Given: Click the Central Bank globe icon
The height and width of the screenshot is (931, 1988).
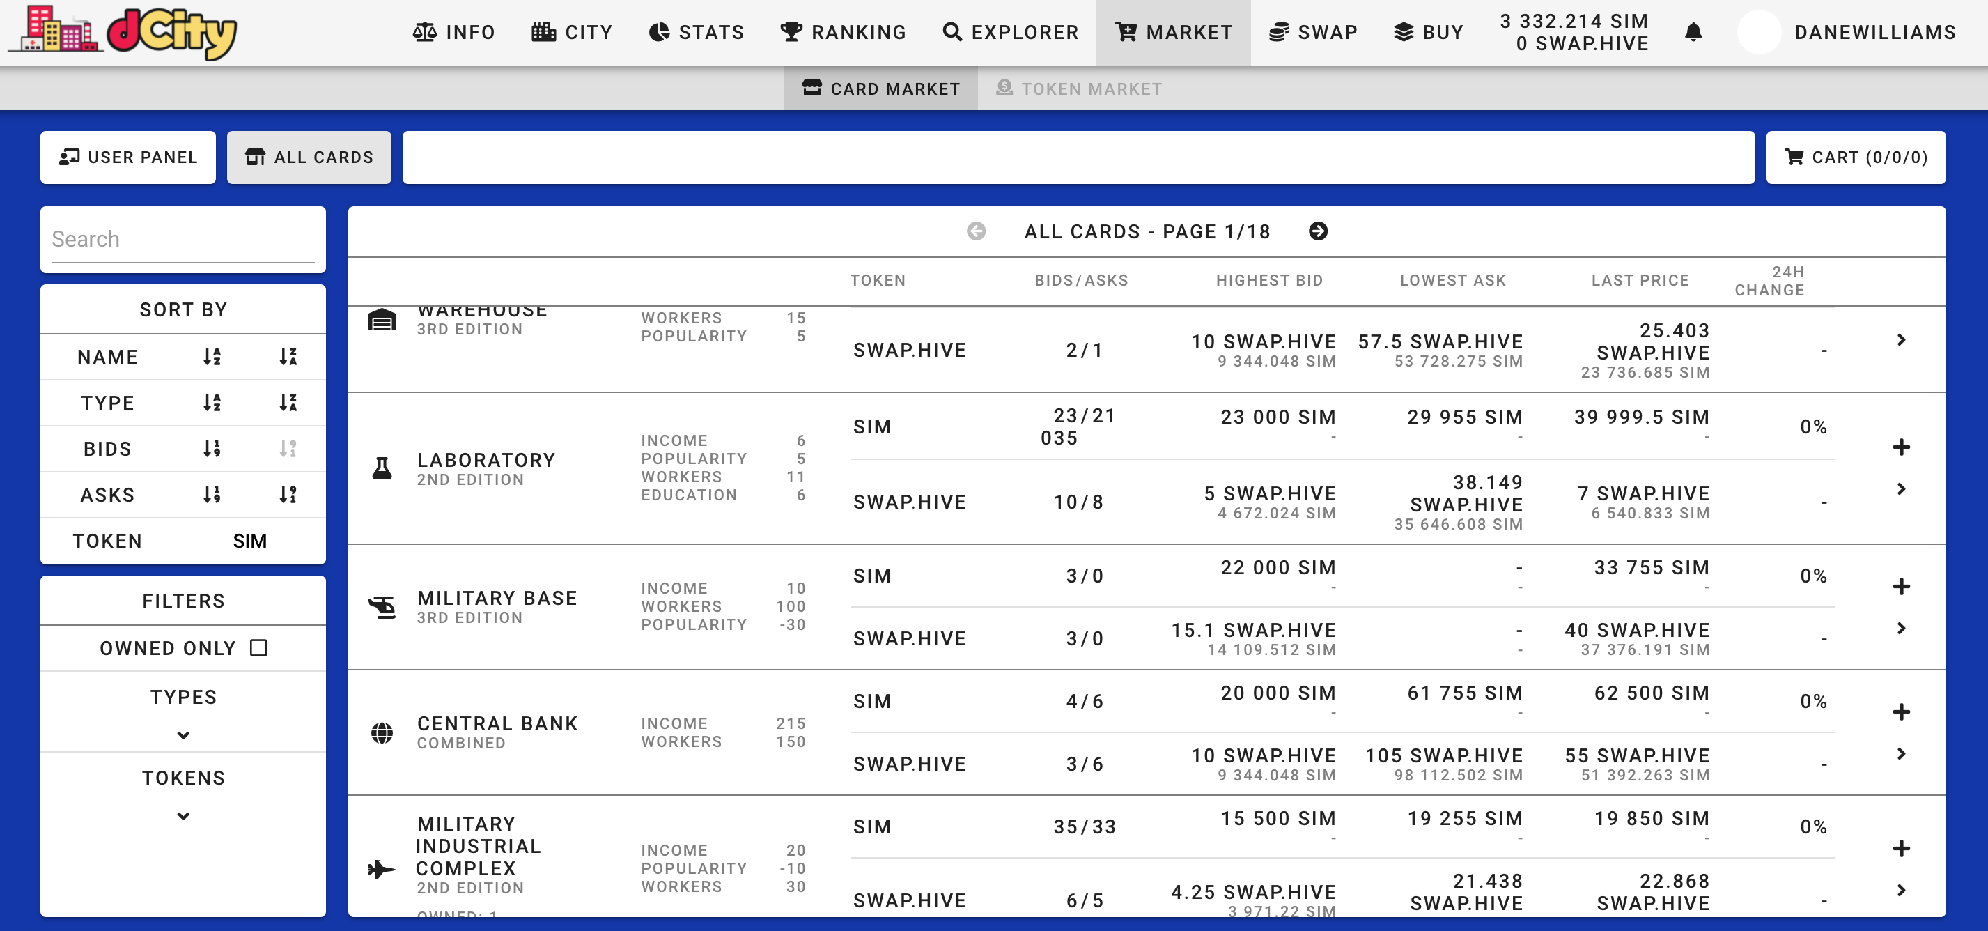Looking at the screenshot, I should coord(382,732).
